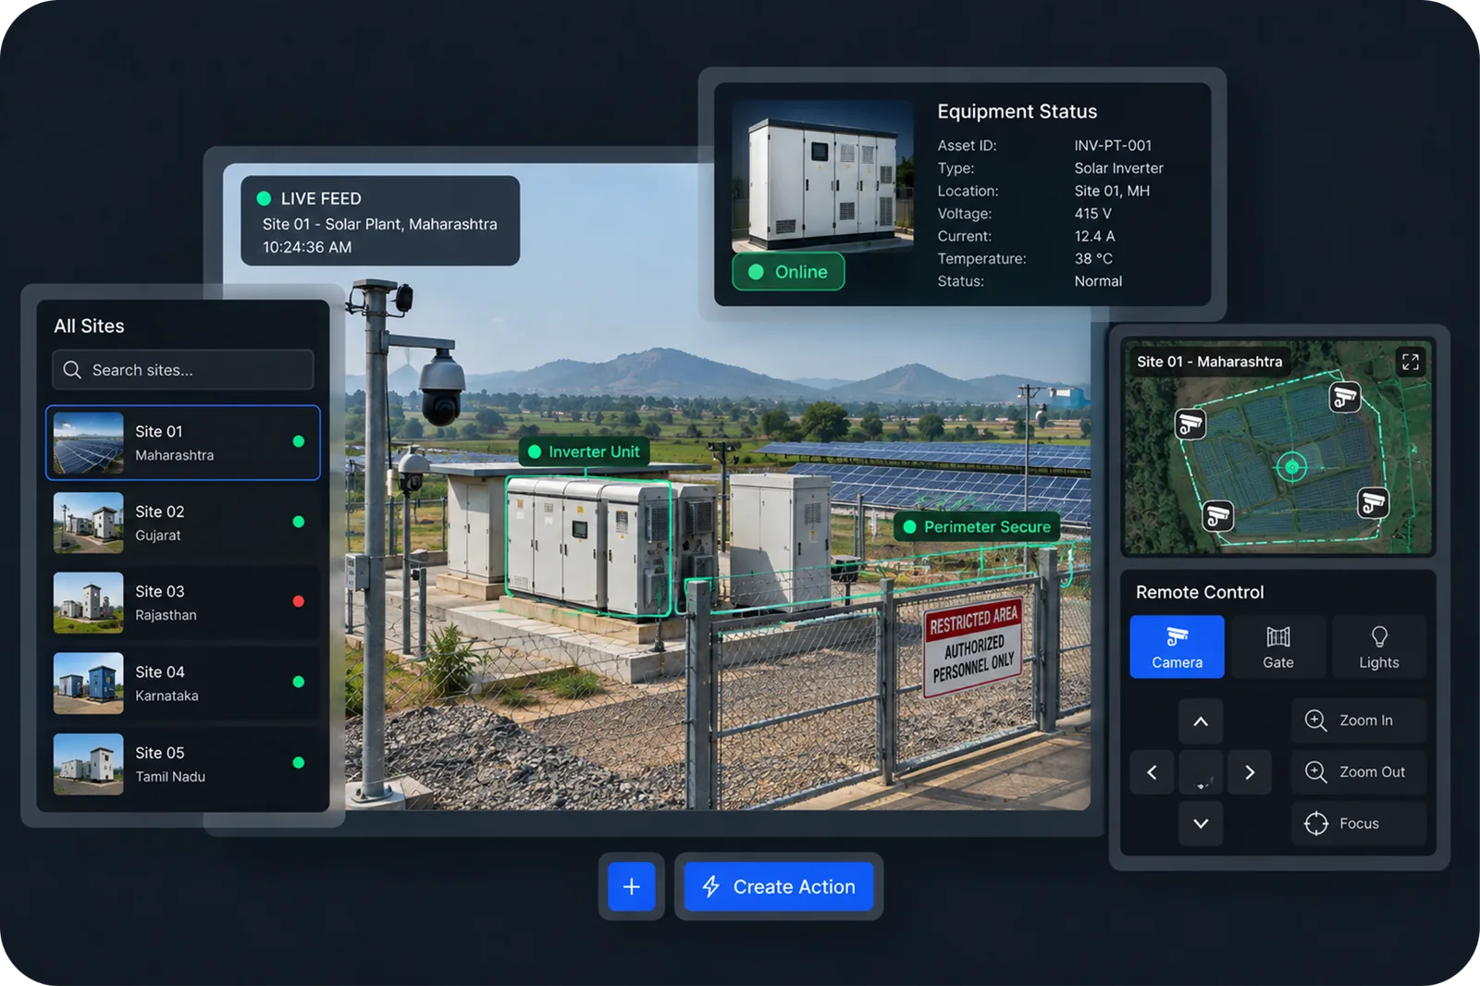Click the red status dot for Site 03
Screen dimensions: 1480x986
[x=299, y=601]
